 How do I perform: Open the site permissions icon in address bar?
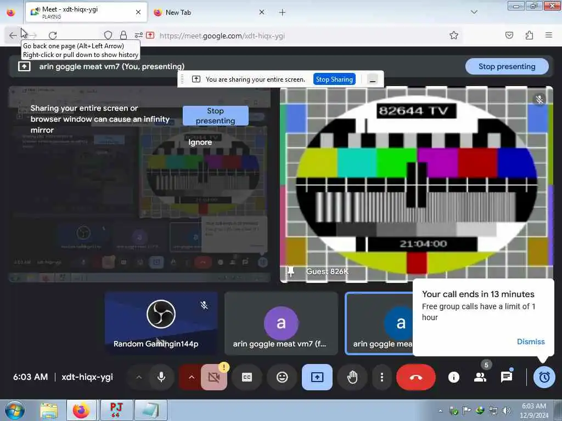[x=139, y=36]
